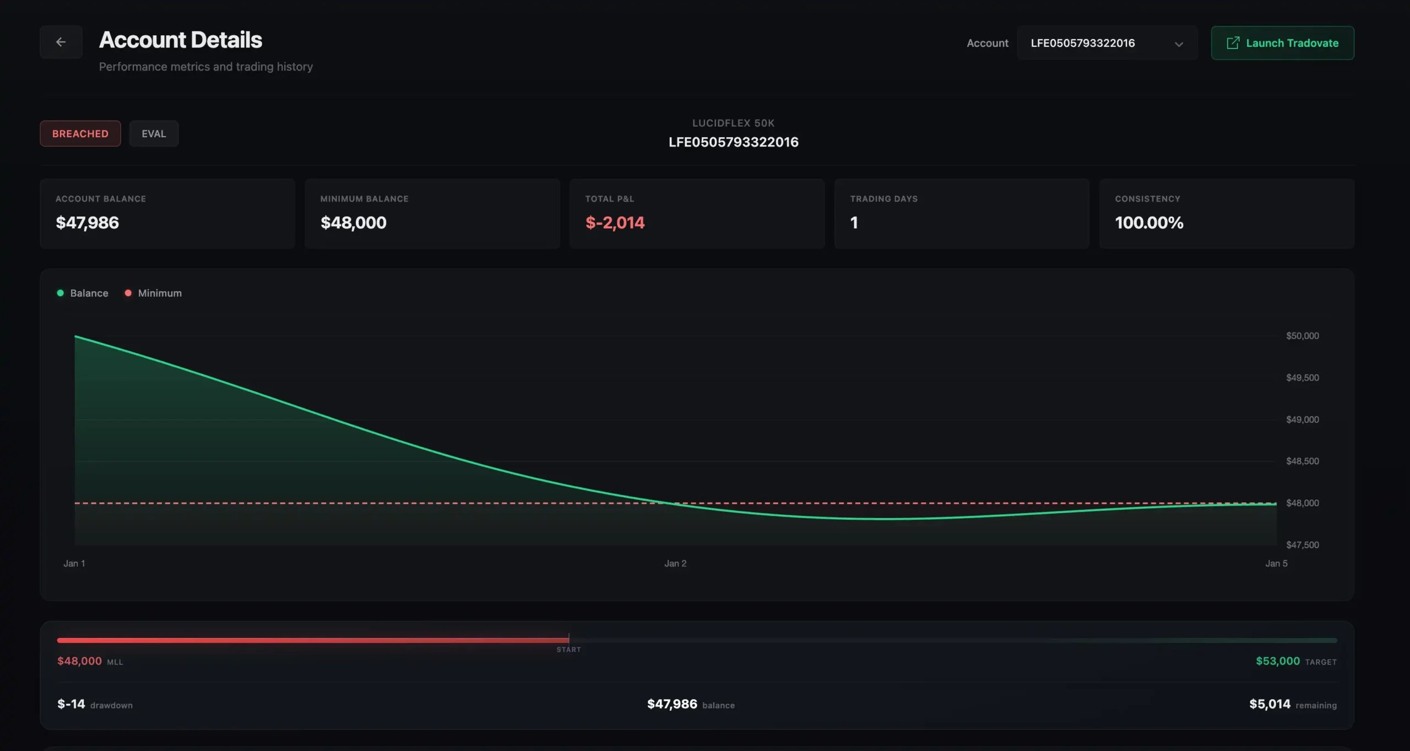
Task: Click the account ID LFE0505793322016 heading
Action: pyautogui.click(x=734, y=142)
